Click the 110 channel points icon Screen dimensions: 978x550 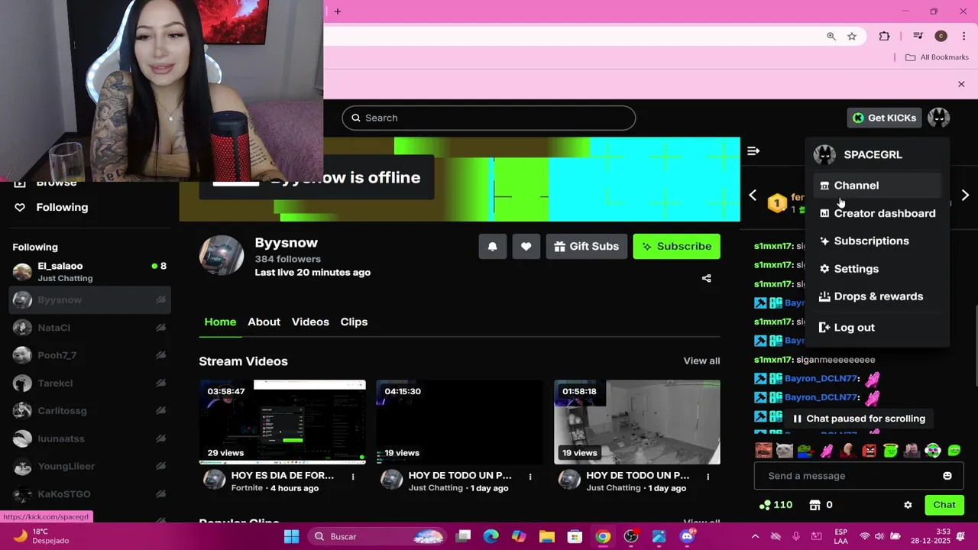pyautogui.click(x=765, y=505)
